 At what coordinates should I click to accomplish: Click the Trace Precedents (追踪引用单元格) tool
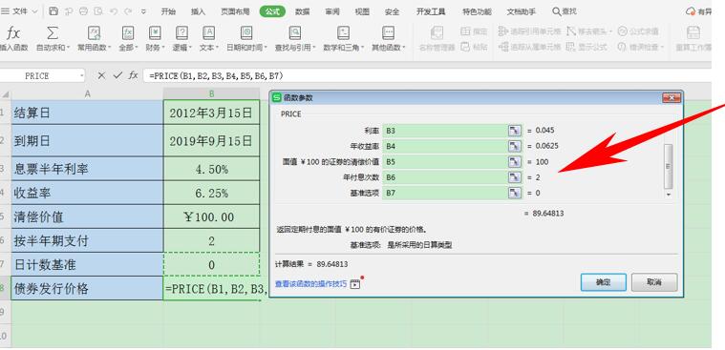(x=530, y=31)
